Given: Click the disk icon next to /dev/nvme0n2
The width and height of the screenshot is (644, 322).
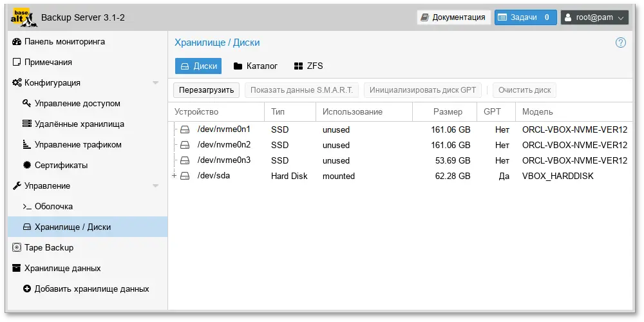Looking at the screenshot, I should [x=185, y=145].
